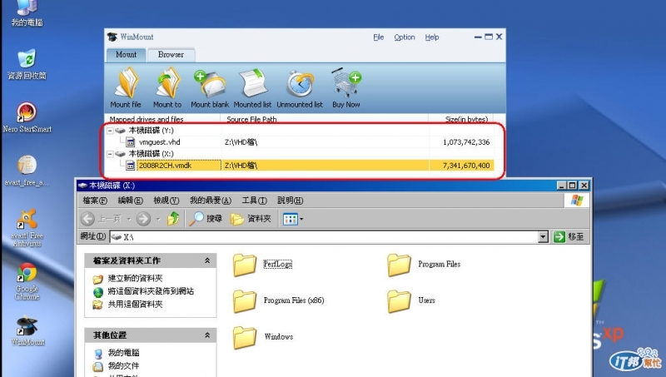Select the Users folder

pyautogui.click(x=411, y=301)
